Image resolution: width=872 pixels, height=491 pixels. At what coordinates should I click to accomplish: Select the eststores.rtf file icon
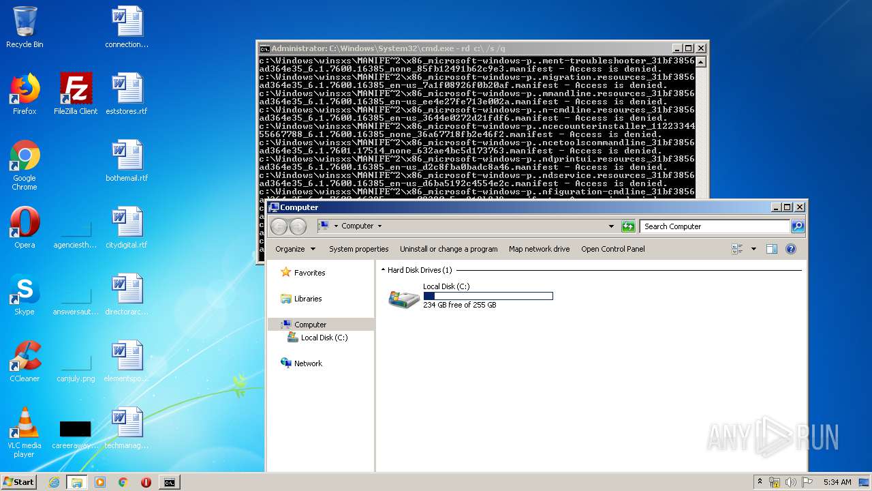[127, 94]
